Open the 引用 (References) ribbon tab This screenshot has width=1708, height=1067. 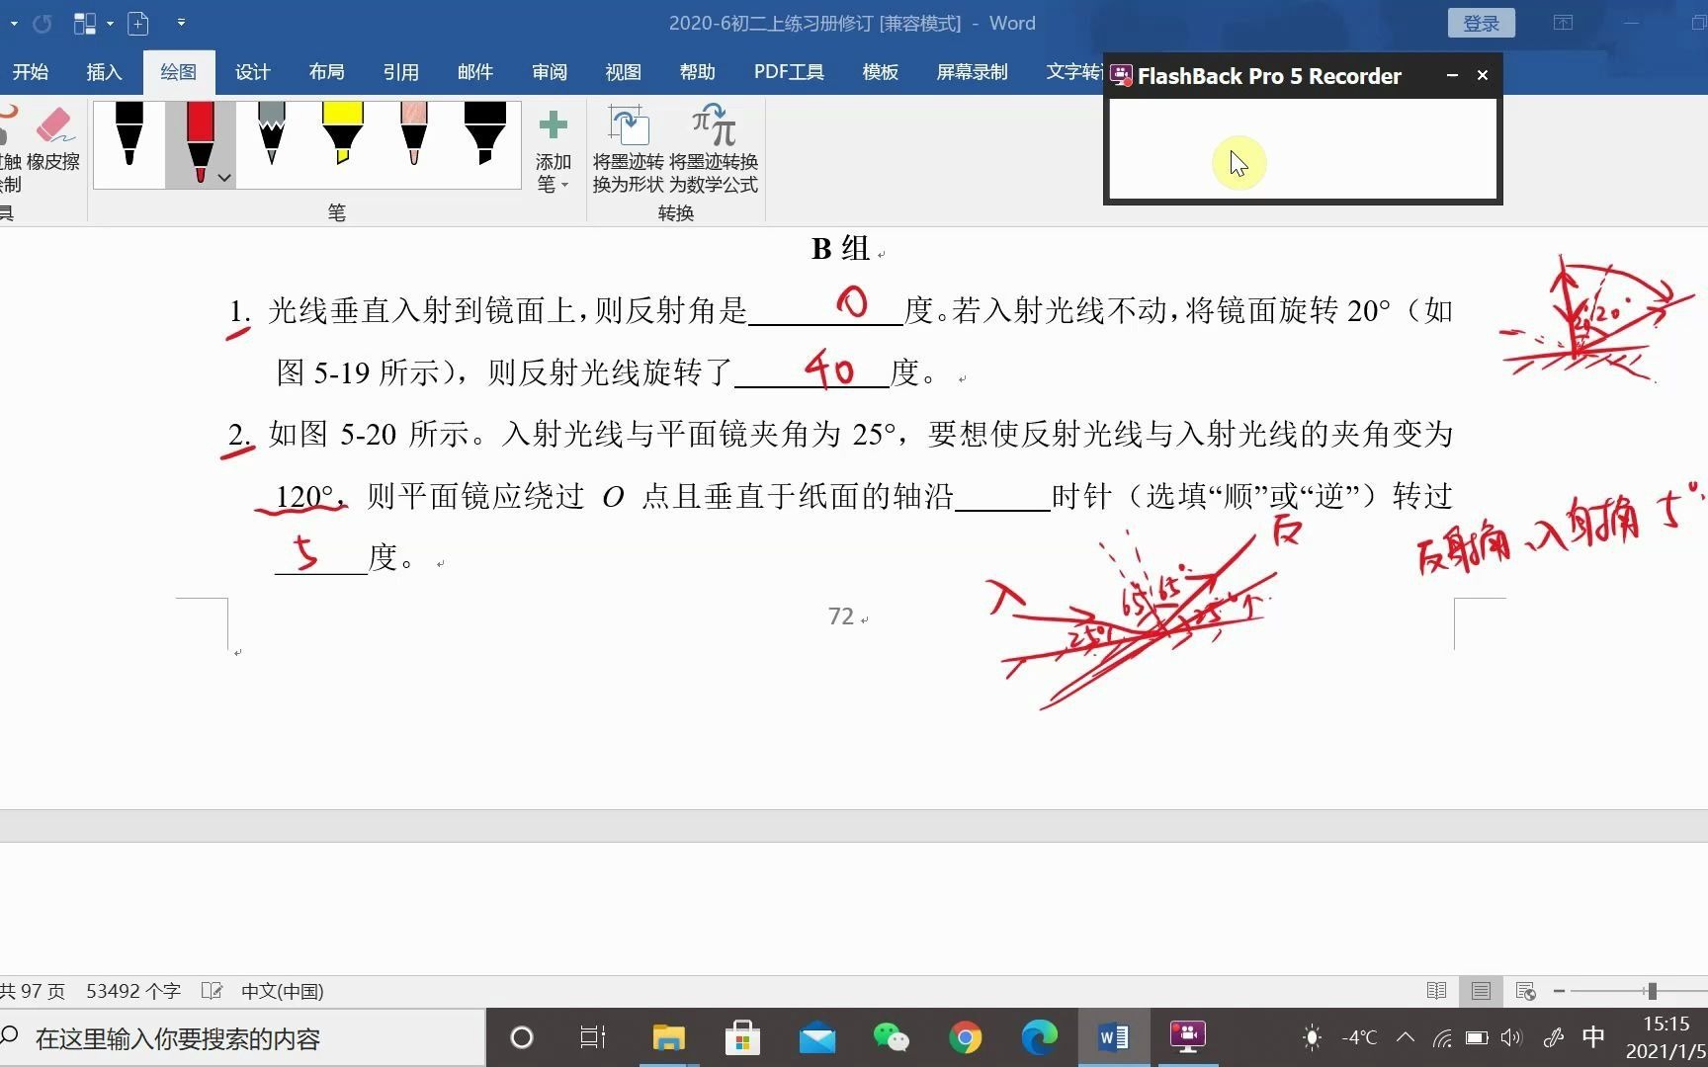[400, 72]
